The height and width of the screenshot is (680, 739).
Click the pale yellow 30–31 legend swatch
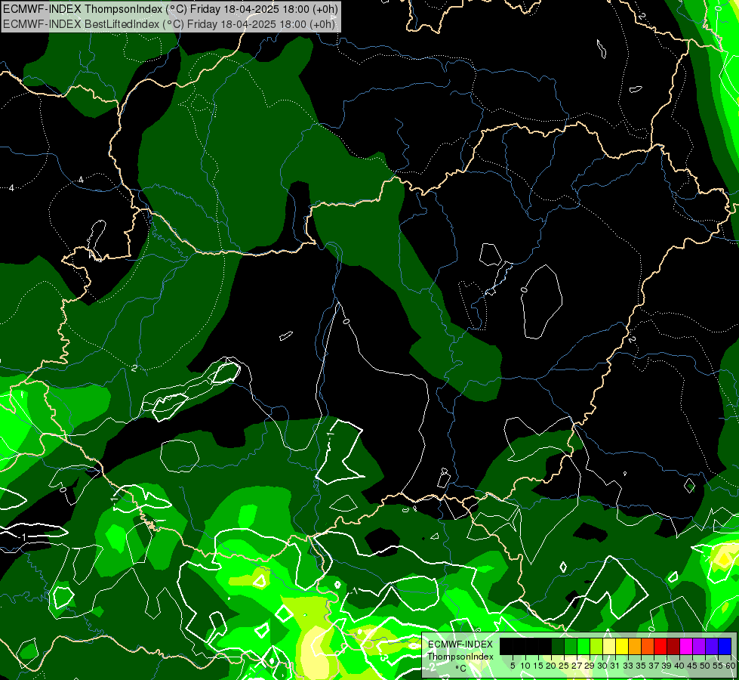tap(609, 646)
